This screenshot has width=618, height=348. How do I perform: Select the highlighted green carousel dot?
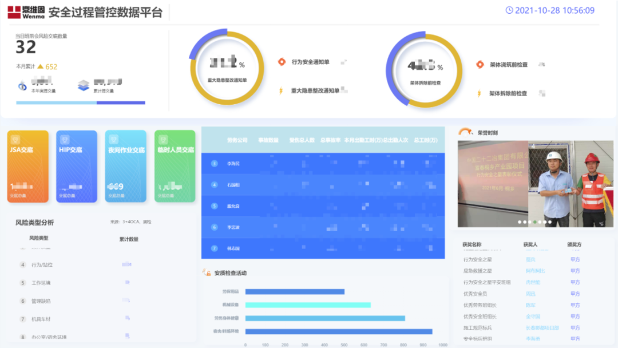pyautogui.click(x=535, y=222)
